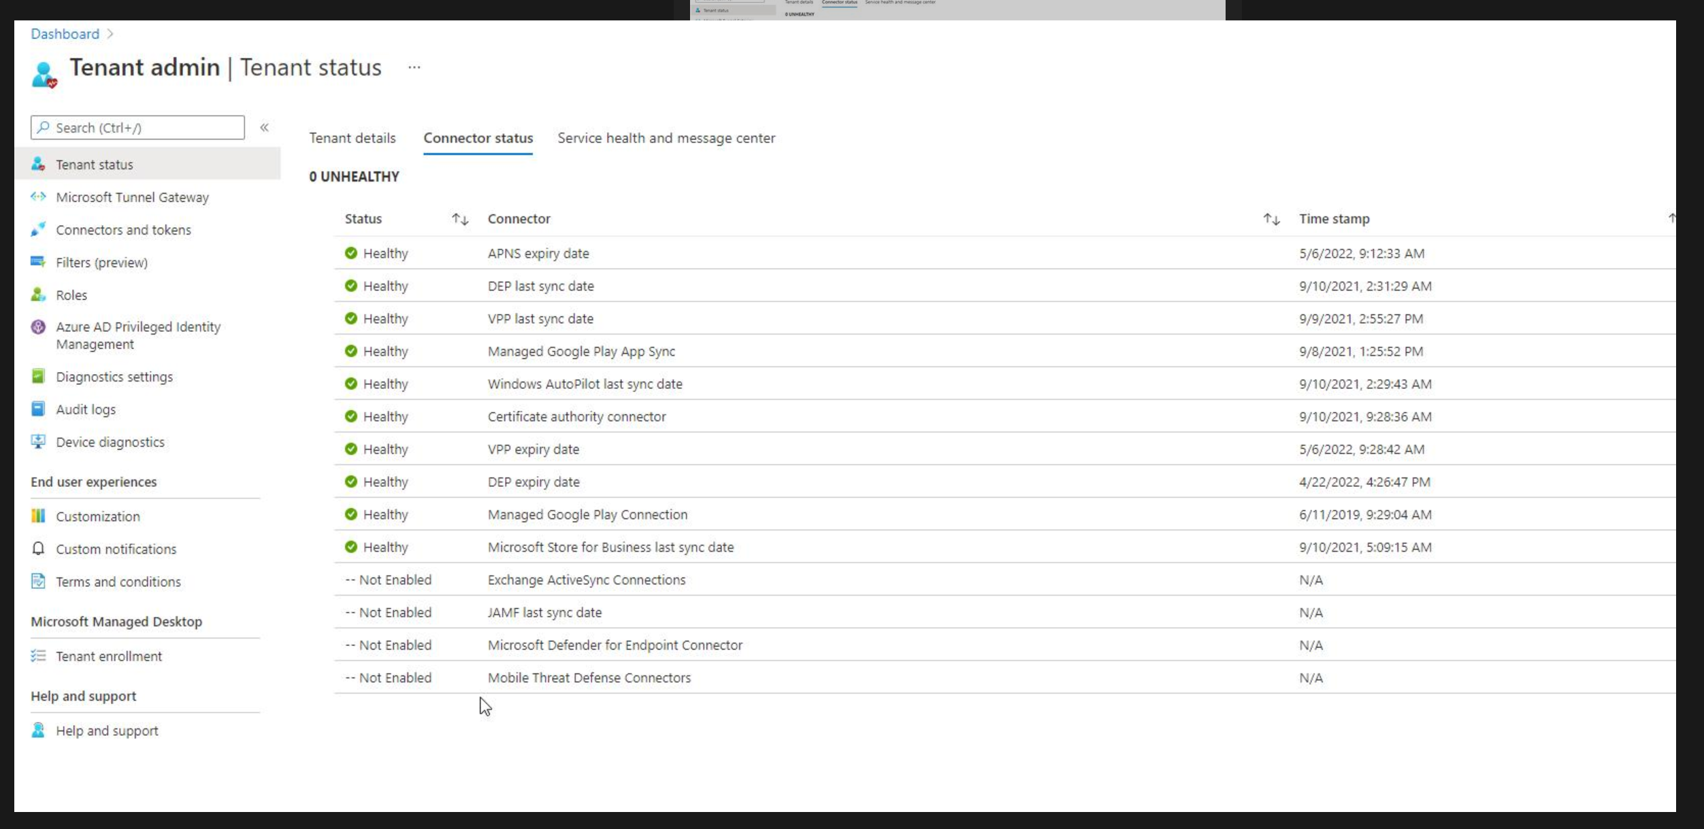The image size is (1704, 829).
Task: Click the Dashboard breadcrumb link
Action: click(65, 34)
